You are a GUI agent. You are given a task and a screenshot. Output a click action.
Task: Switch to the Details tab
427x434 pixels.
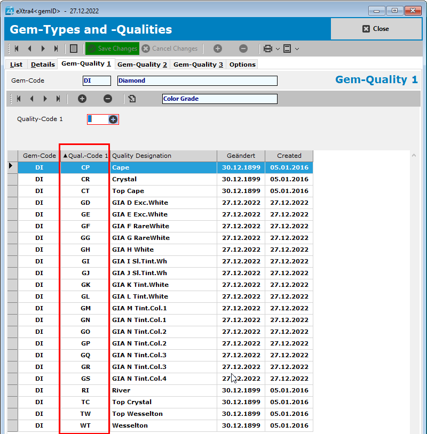pos(43,65)
